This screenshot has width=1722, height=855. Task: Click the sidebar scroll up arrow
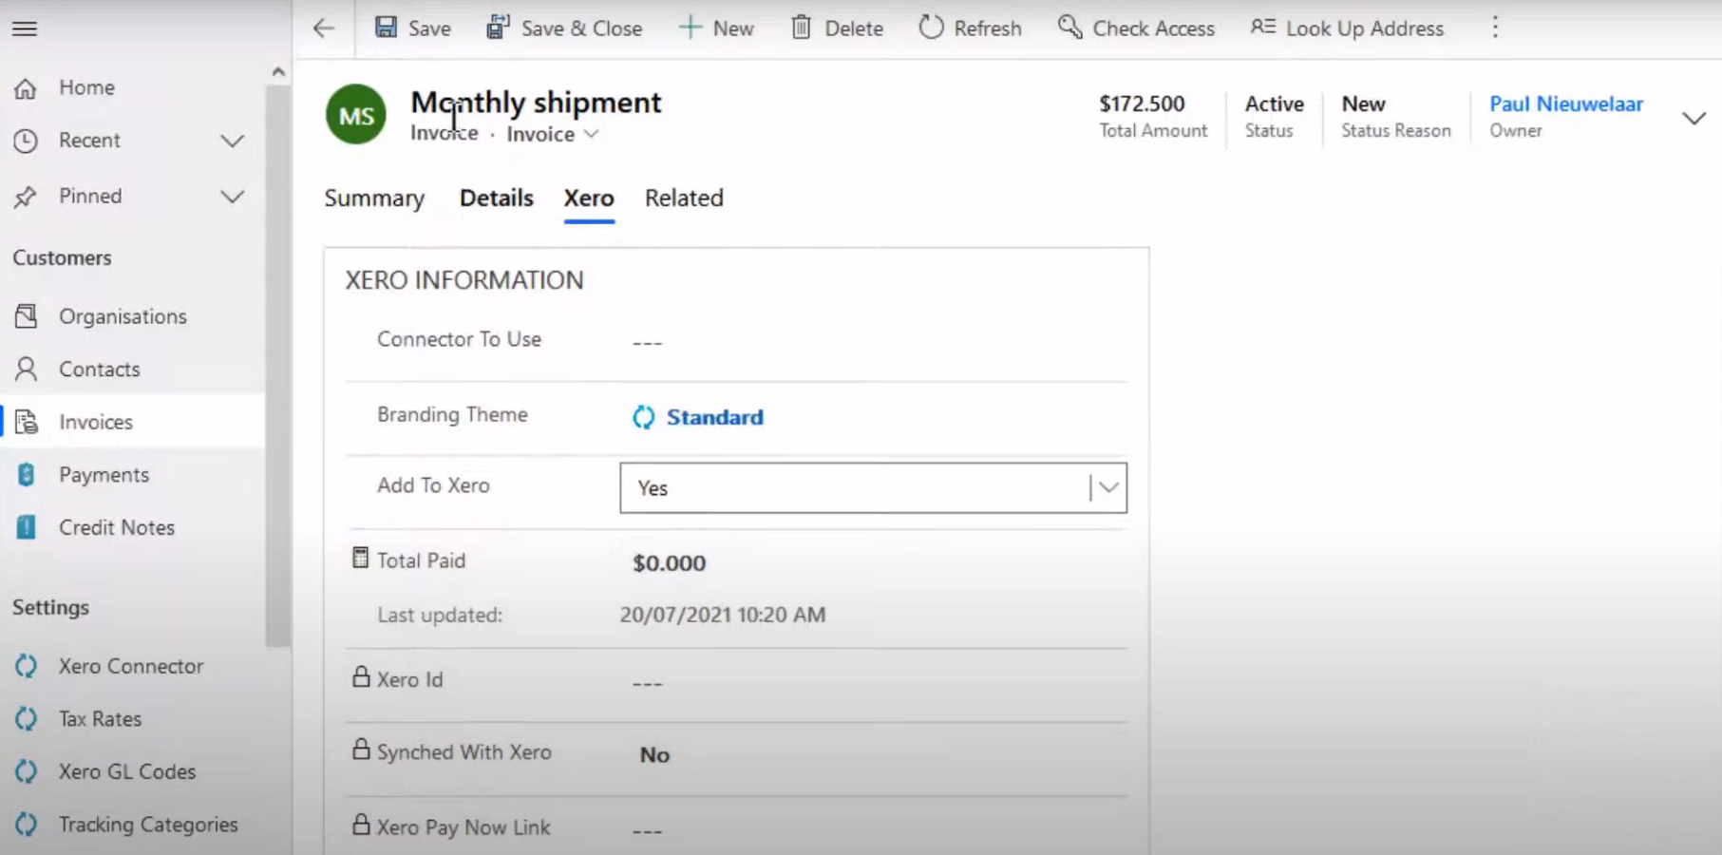pos(277,71)
